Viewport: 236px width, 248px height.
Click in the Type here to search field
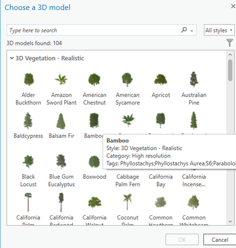pos(94,30)
